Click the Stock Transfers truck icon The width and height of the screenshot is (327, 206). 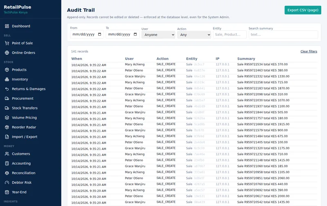[7, 108]
